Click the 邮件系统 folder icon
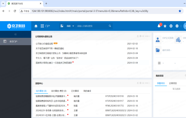 158,50
